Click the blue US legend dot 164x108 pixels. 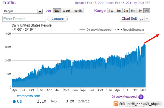point(14,101)
